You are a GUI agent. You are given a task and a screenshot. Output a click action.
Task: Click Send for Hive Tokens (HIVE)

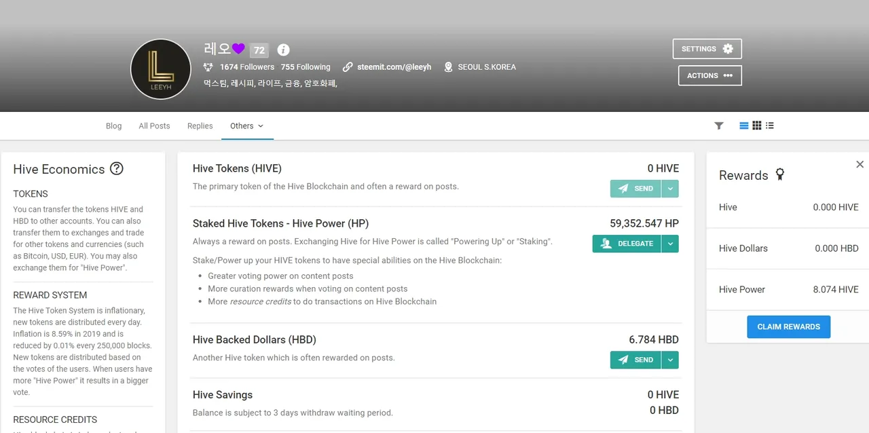click(635, 189)
